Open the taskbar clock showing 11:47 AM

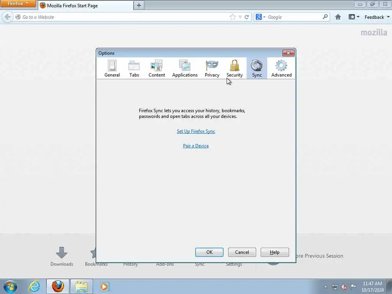tap(372, 286)
